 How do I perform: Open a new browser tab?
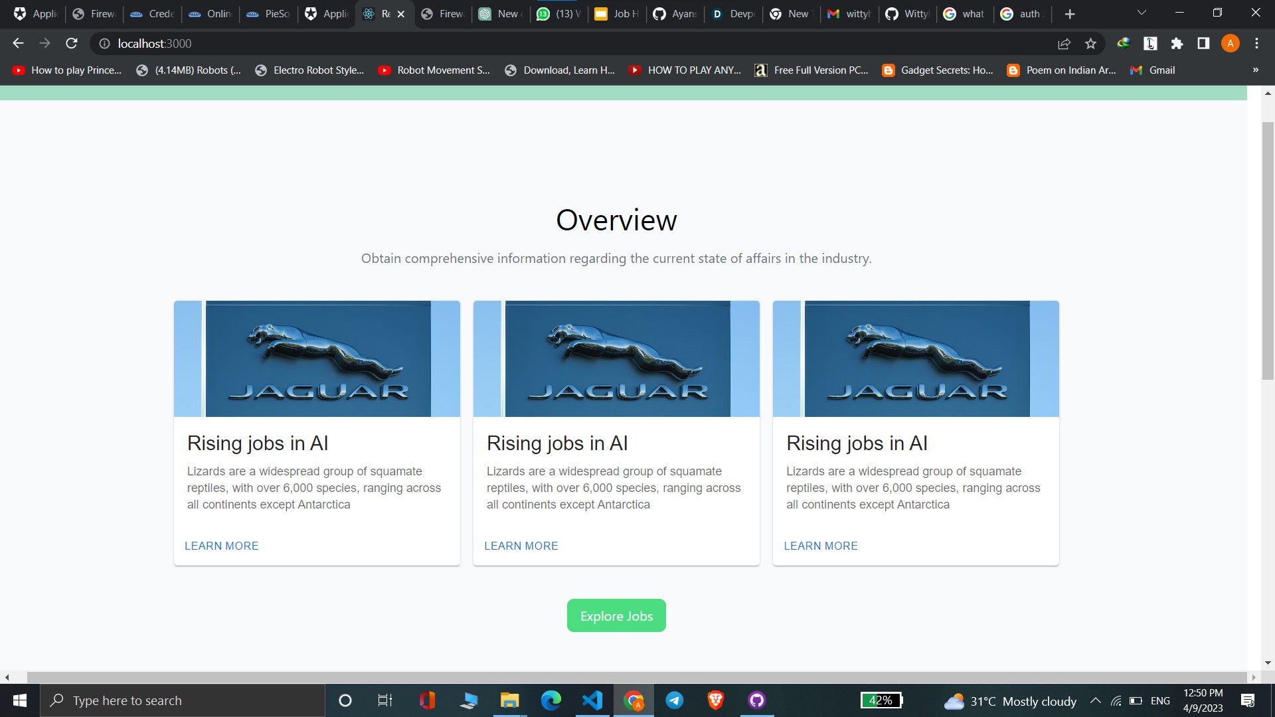[1069, 14]
